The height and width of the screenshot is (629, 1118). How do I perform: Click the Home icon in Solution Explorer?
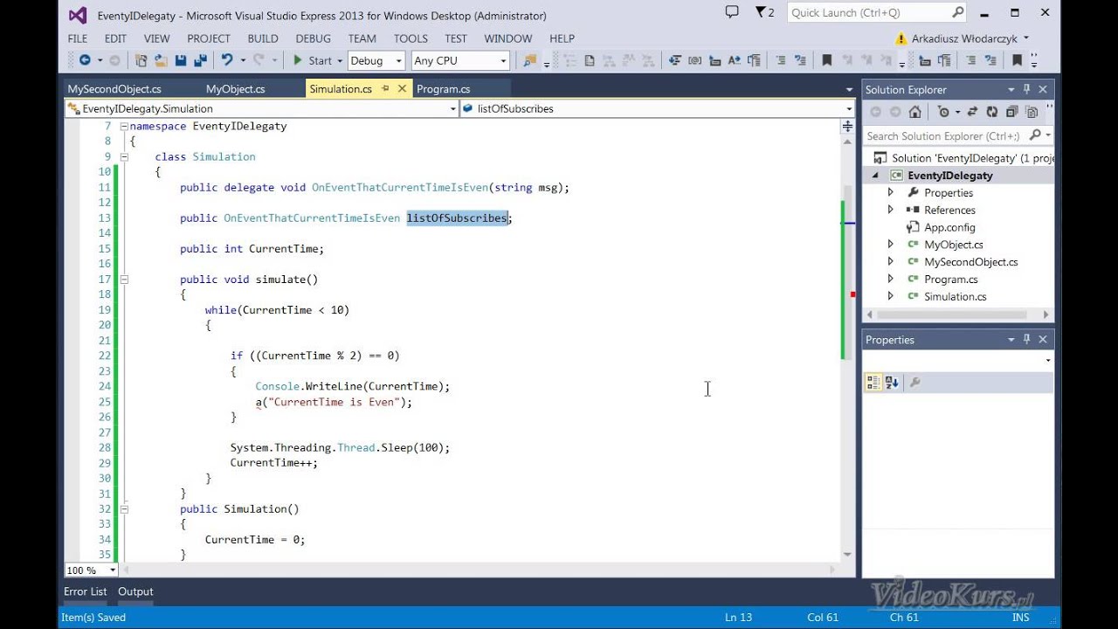pos(914,112)
